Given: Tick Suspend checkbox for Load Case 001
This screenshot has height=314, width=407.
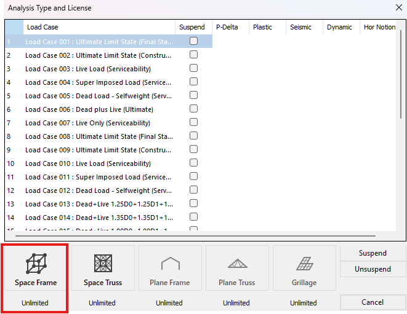Looking at the screenshot, I should [x=193, y=41].
